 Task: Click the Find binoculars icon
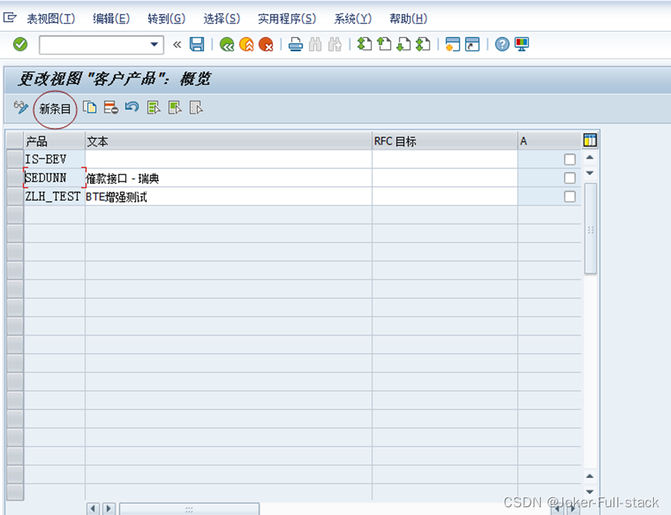[x=315, y=44]
